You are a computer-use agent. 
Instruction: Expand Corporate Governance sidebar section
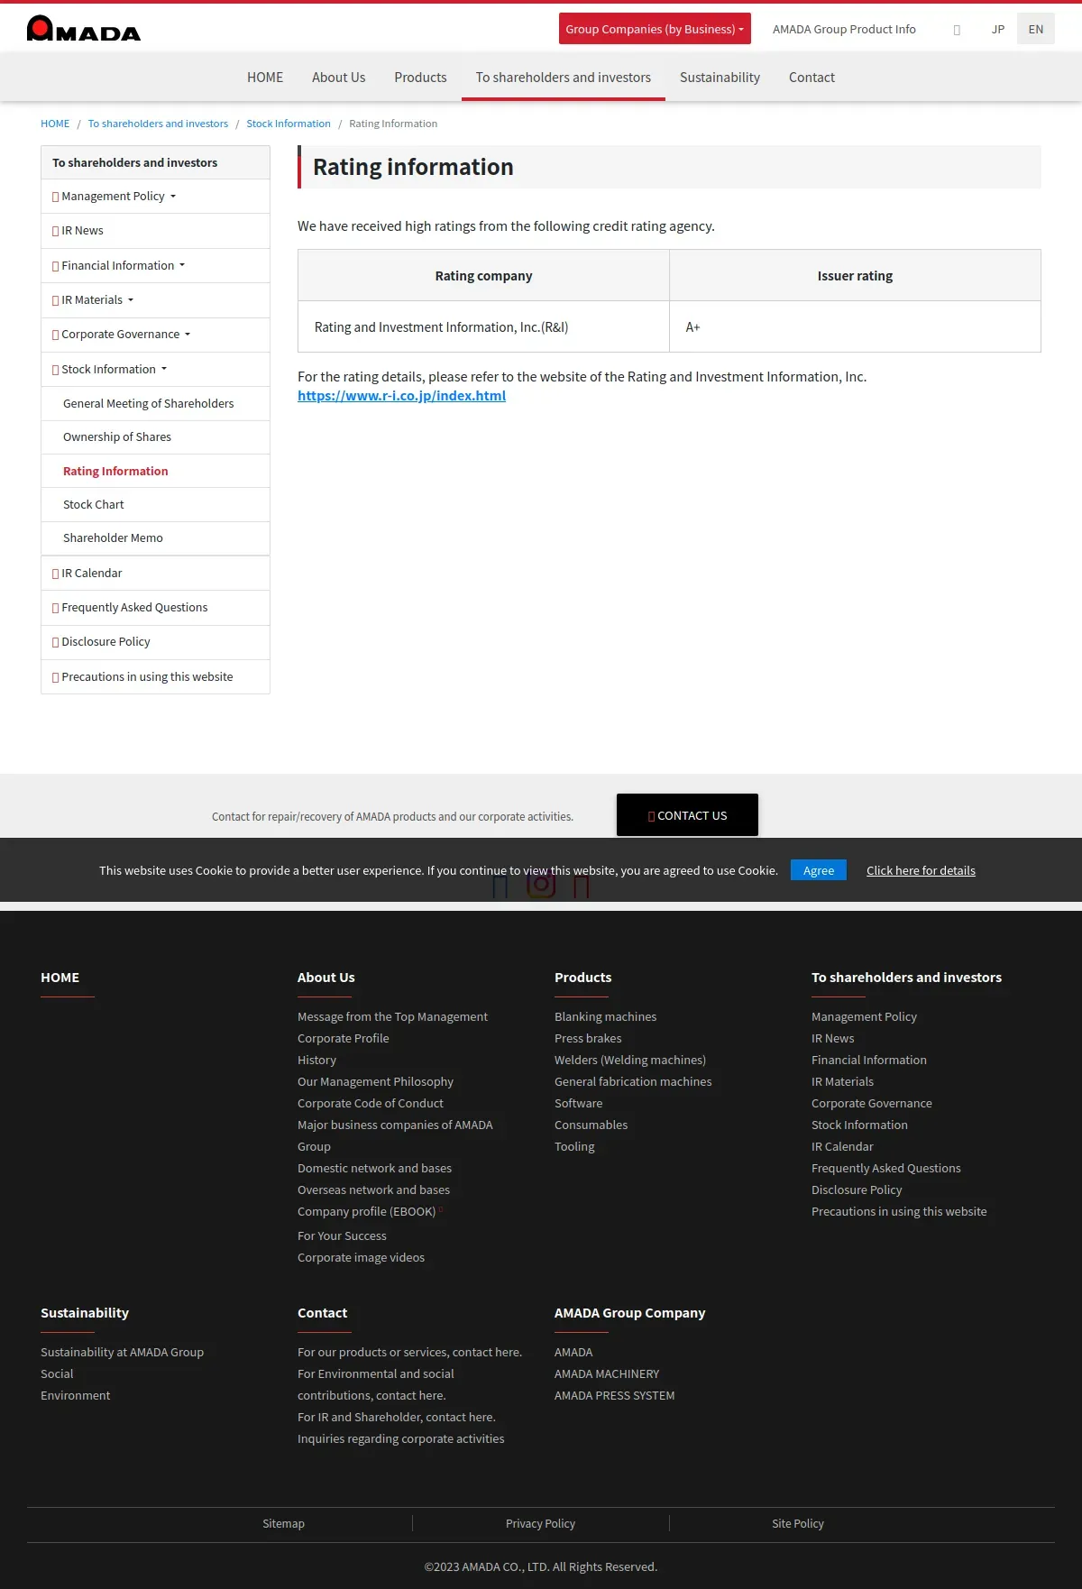[155, 335]
